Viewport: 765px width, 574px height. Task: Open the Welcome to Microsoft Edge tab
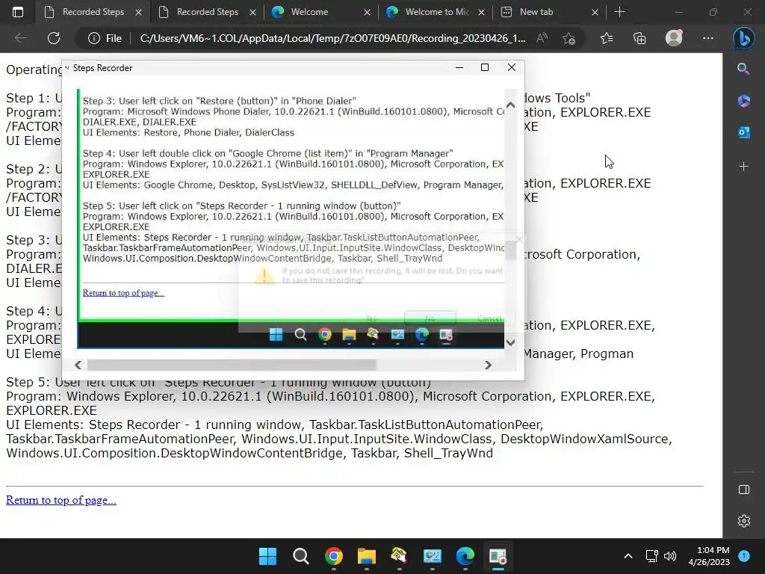[436, 12]
